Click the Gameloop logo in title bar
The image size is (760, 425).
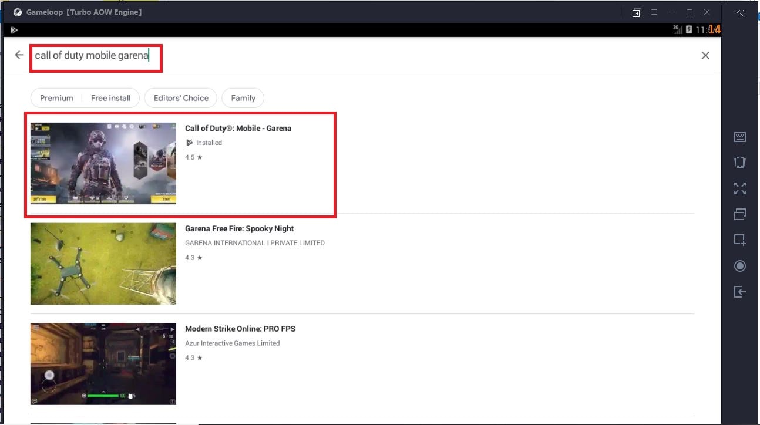point(18,12)
